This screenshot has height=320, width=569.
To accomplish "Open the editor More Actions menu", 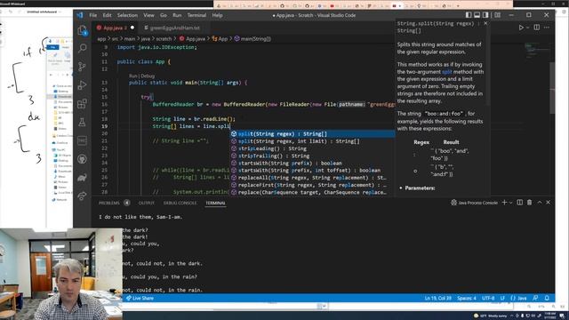I will tap(547, 28).
